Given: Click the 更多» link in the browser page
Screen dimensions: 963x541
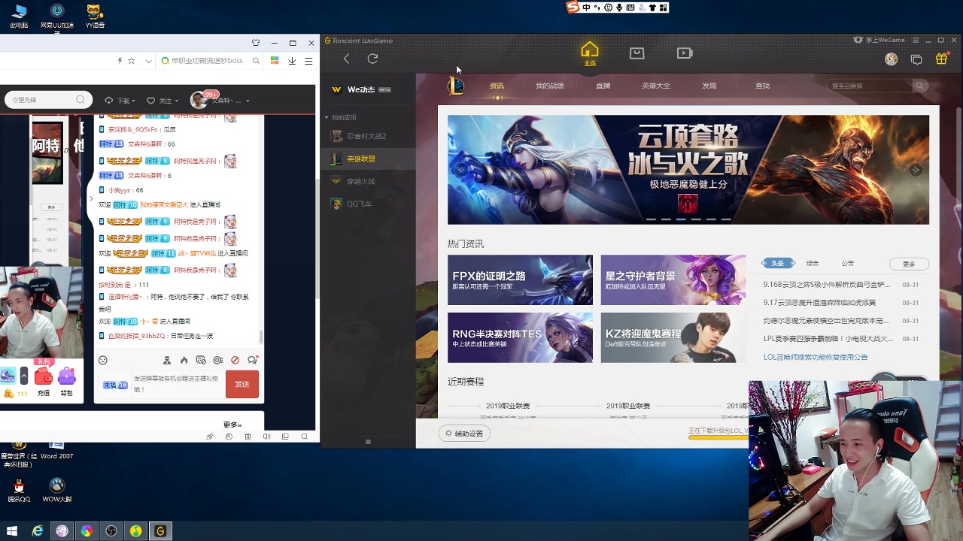Looking at the screenshot, I should click(232, 425).
